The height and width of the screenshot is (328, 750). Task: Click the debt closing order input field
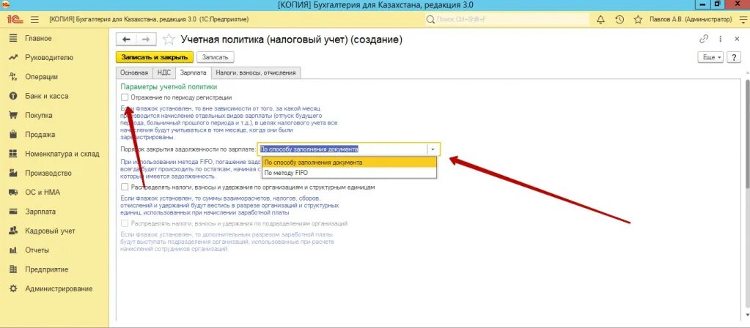pos(342,149)
